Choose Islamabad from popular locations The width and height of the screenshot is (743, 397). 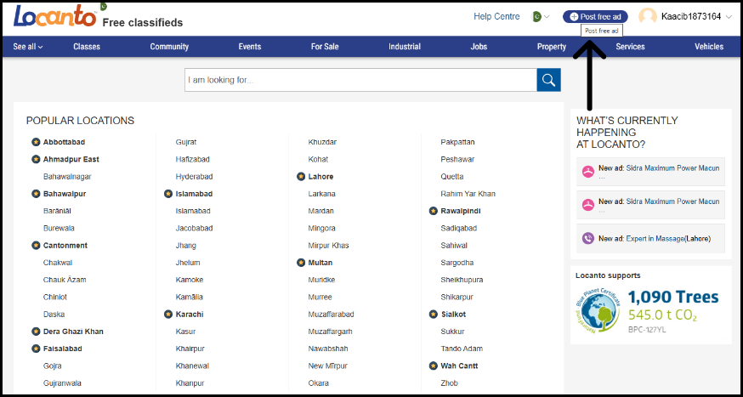(194, 194)
